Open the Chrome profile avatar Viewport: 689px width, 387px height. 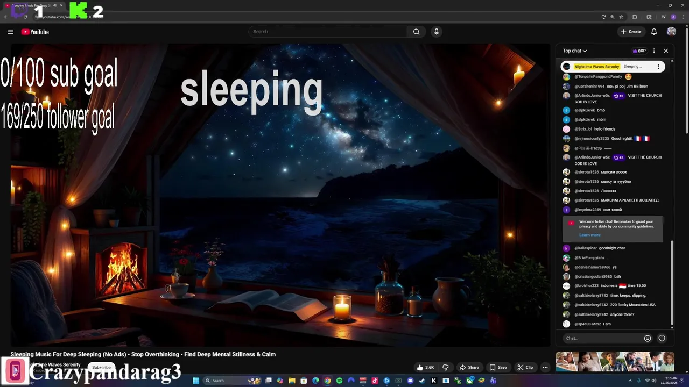coord(673,17)
